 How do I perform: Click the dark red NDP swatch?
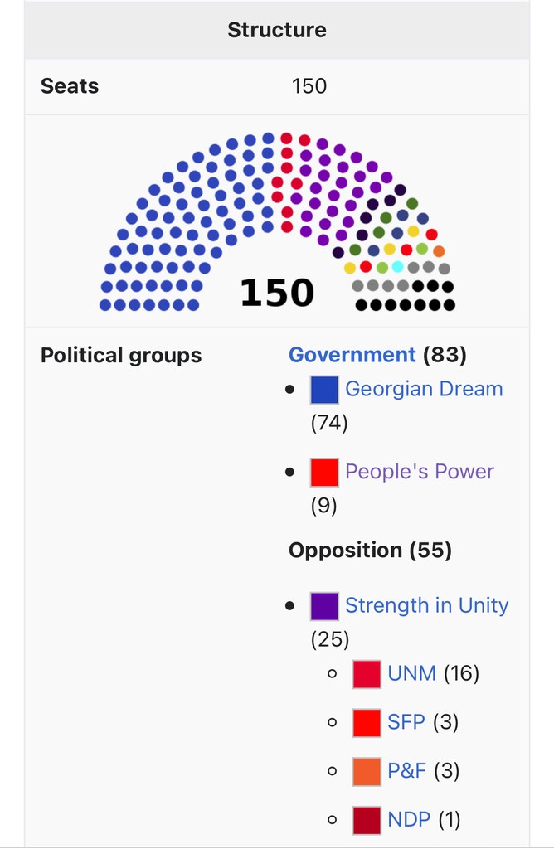(x=367, y=820)
